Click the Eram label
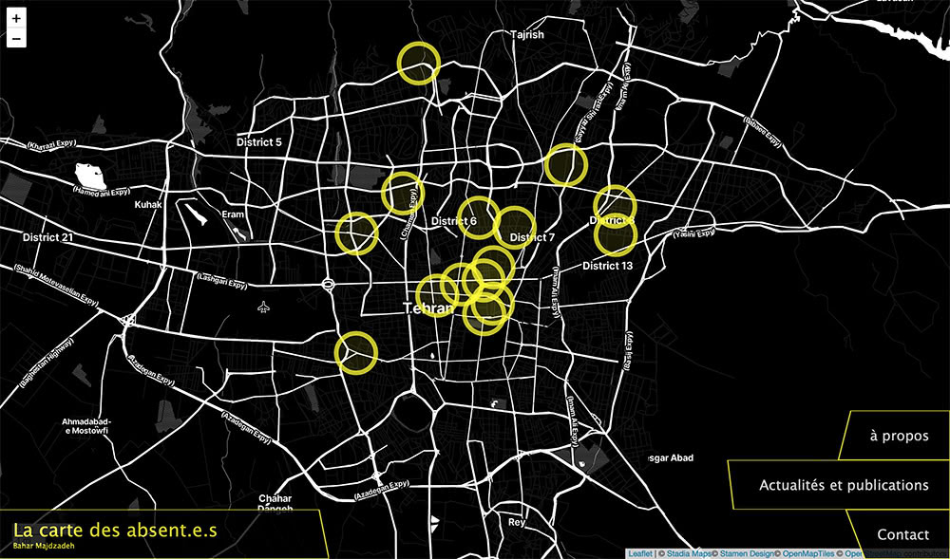950x559 pixels. [x=234, y=214]
